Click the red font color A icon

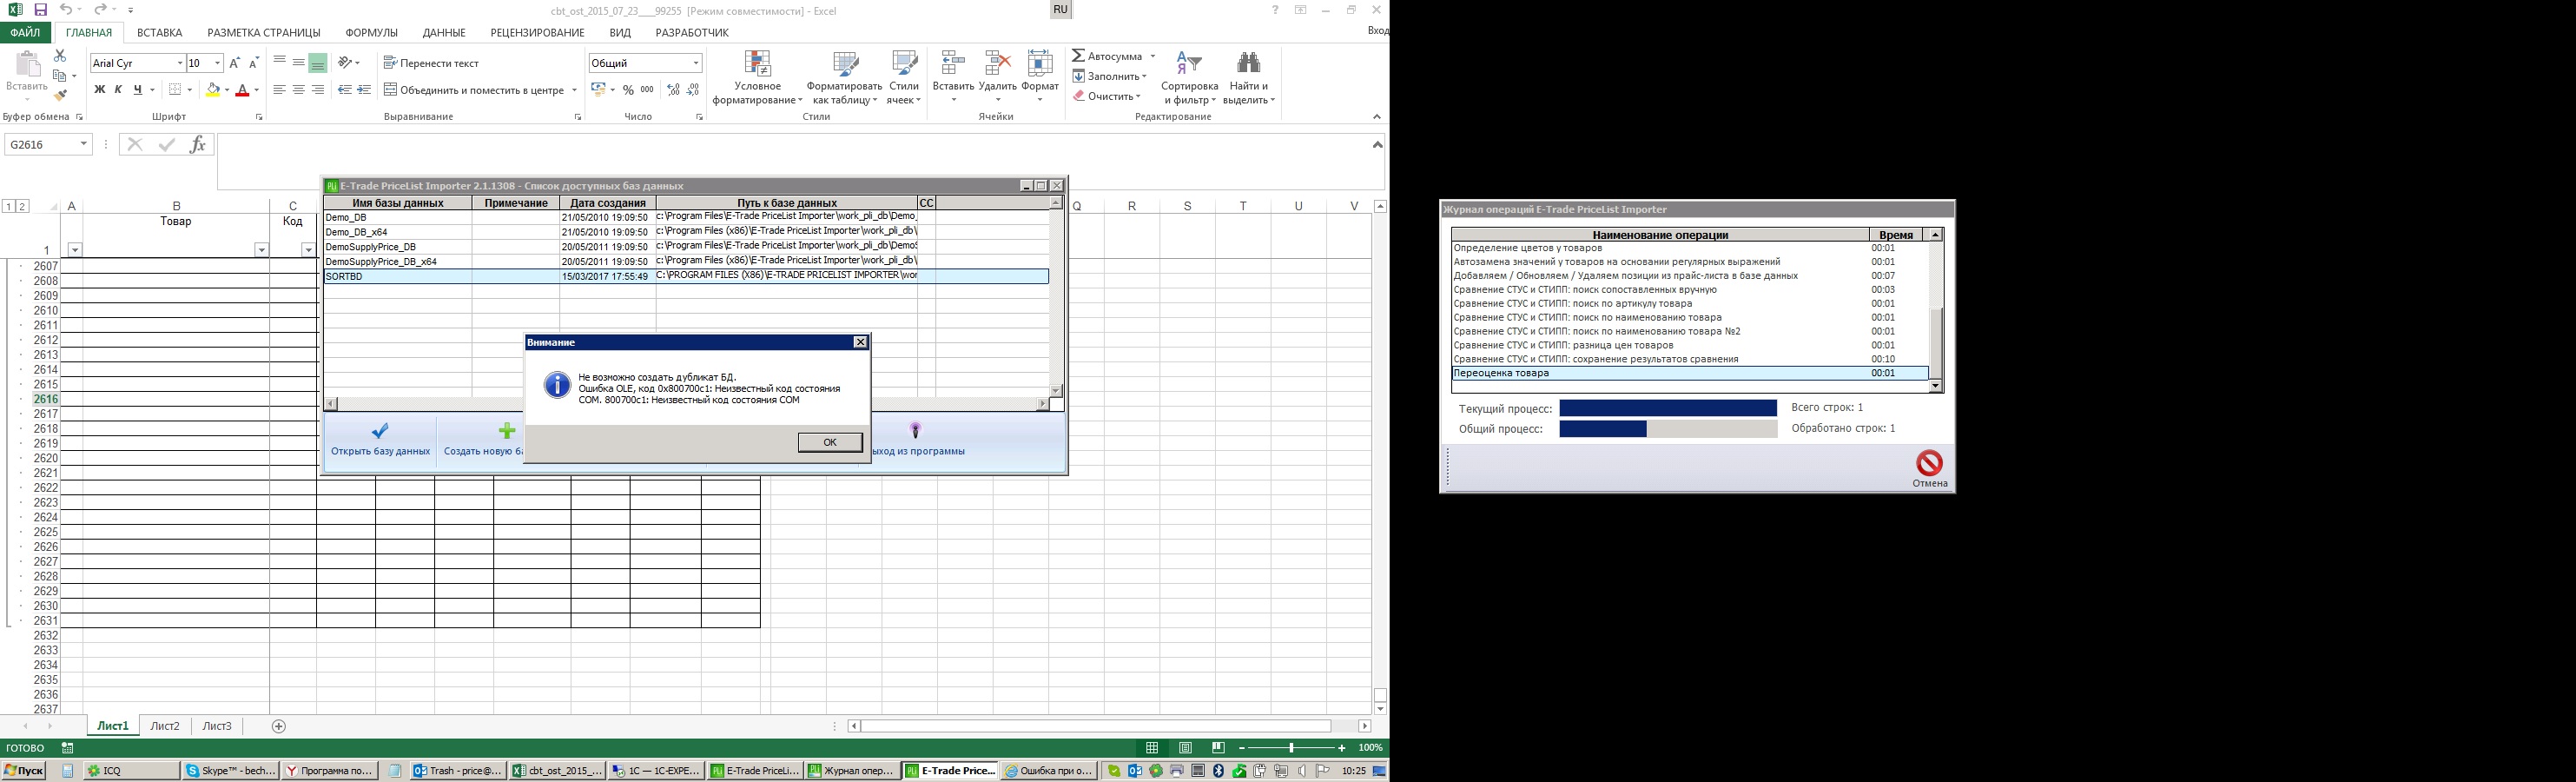242,90
